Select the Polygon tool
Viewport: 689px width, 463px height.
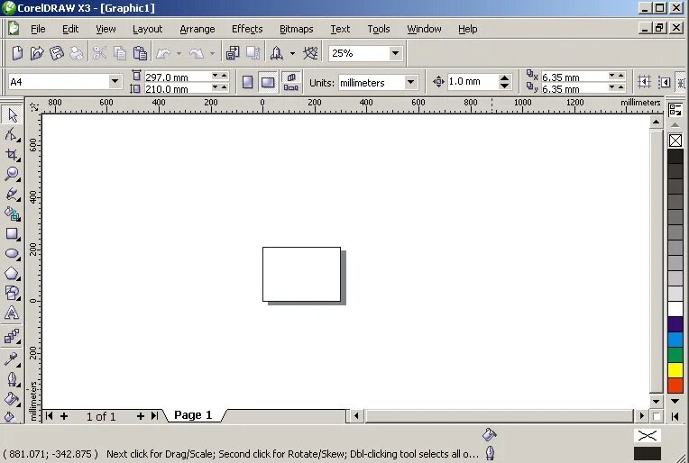(12, 273)
